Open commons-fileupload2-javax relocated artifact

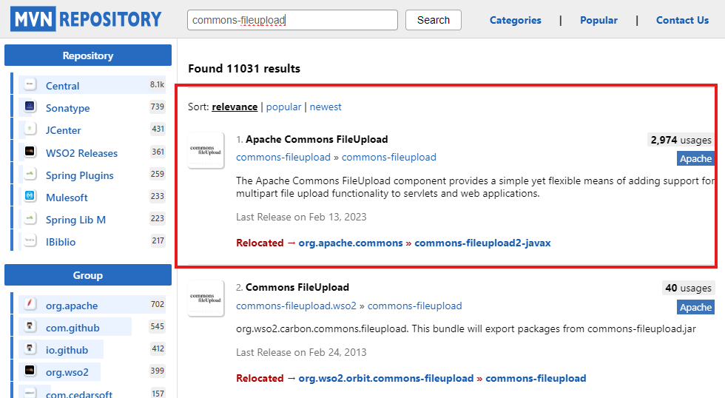point(482,243)
